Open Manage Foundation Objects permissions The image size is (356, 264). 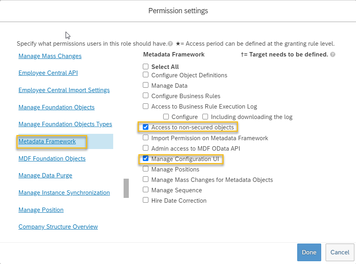(x=56, y=107)
